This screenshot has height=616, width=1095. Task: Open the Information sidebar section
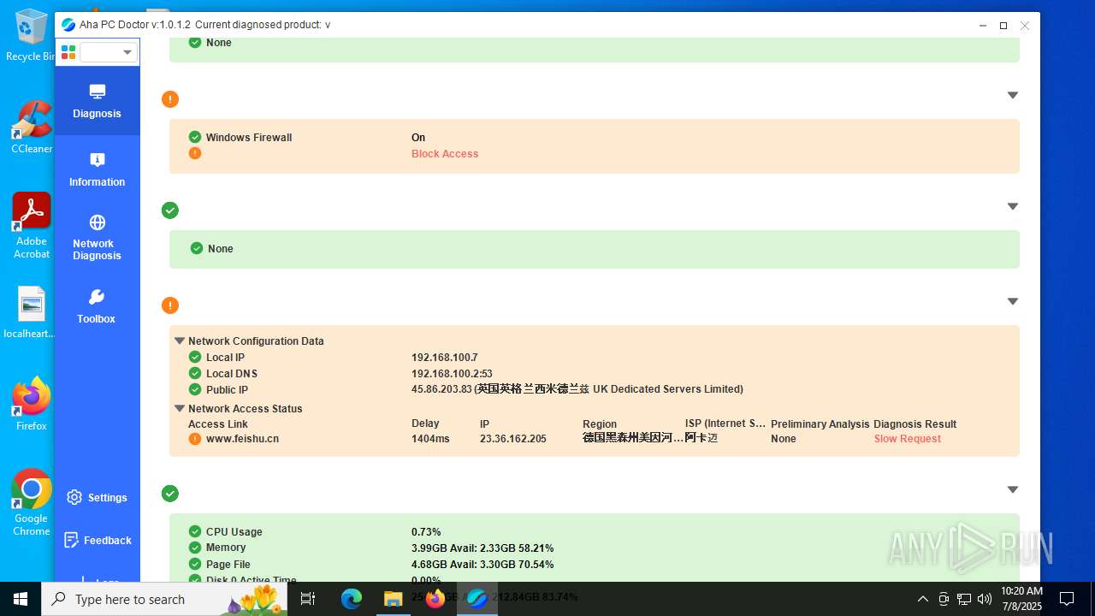click(x=97, y=169)
